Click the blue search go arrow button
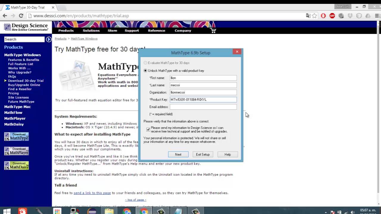Image resolution: width=381 pixels, height=214 pixels. click(49, 39)
